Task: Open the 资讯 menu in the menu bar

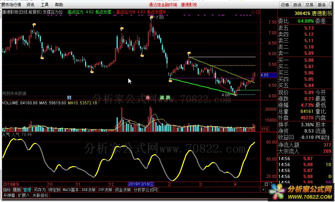Action: 30,5
